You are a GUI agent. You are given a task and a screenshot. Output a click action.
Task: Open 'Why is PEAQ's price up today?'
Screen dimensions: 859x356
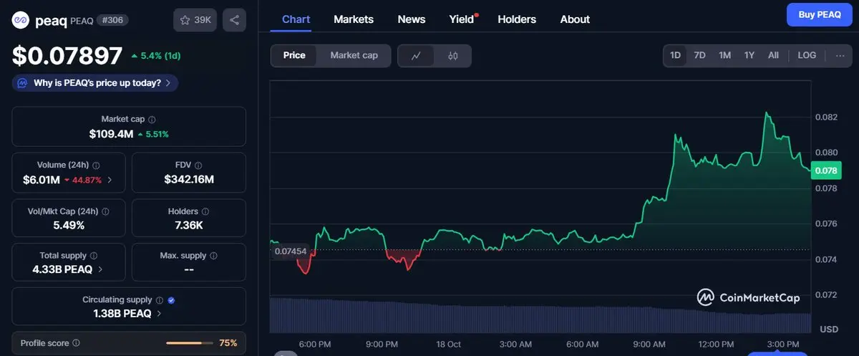click(95, 83)
